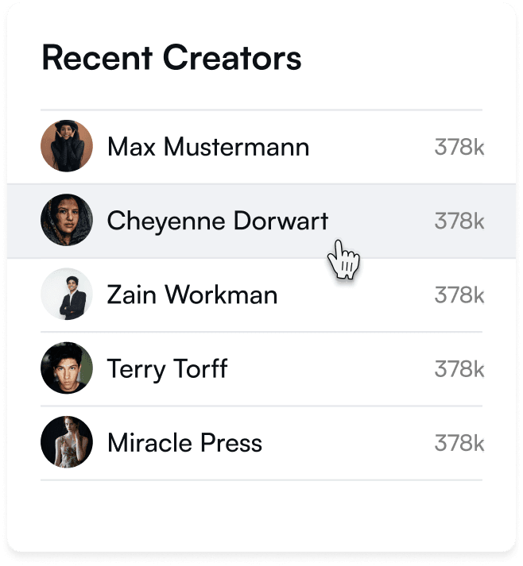Open the Cheyenne Dorwart name link

tap(218, 221)
